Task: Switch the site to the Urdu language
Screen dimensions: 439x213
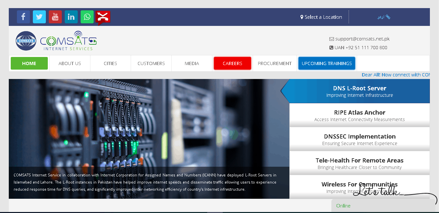Action: 384,17
